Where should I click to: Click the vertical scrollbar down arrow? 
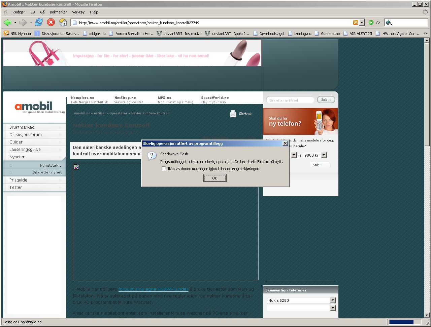point(427,315)
